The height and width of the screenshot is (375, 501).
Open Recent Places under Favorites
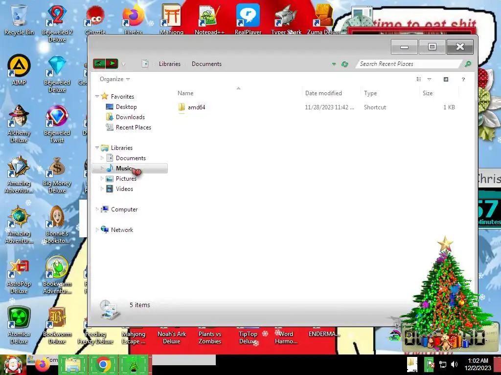coord(128,127)
